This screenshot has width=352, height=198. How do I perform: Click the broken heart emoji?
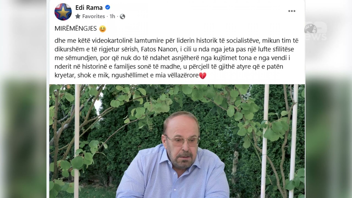[203, 76]
